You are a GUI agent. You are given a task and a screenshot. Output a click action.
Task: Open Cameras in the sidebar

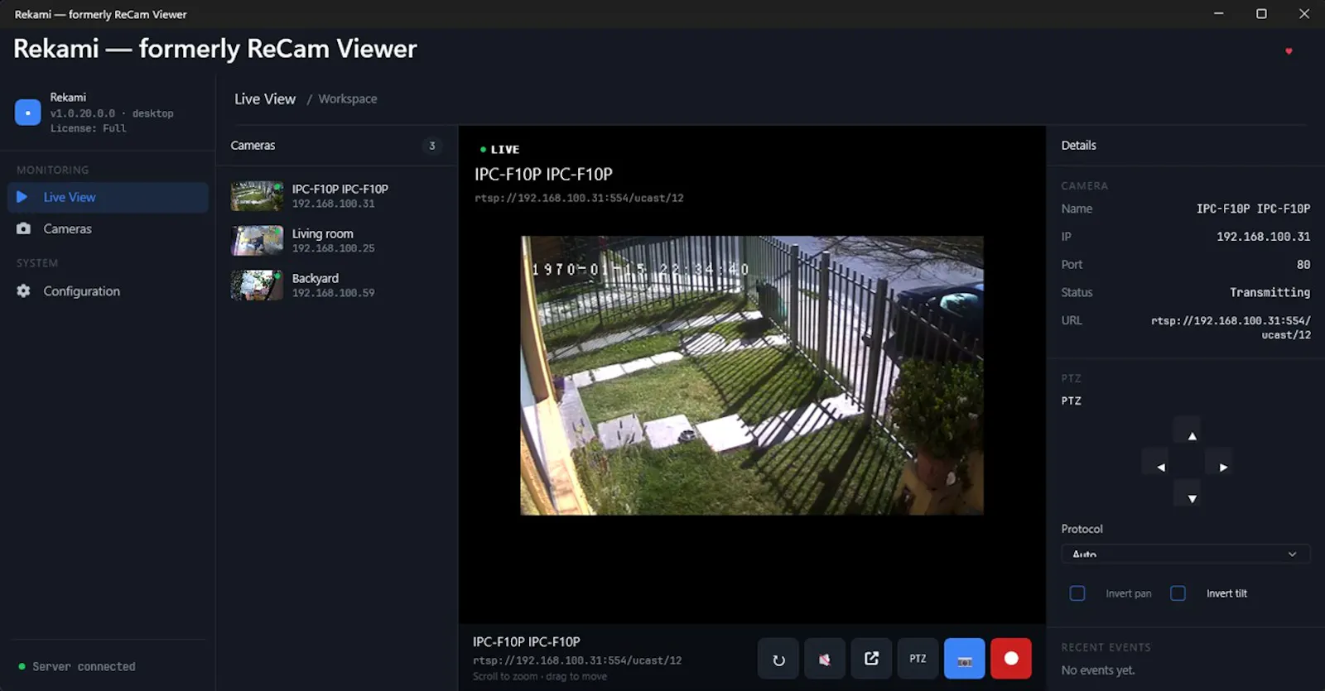pos(108,228)
